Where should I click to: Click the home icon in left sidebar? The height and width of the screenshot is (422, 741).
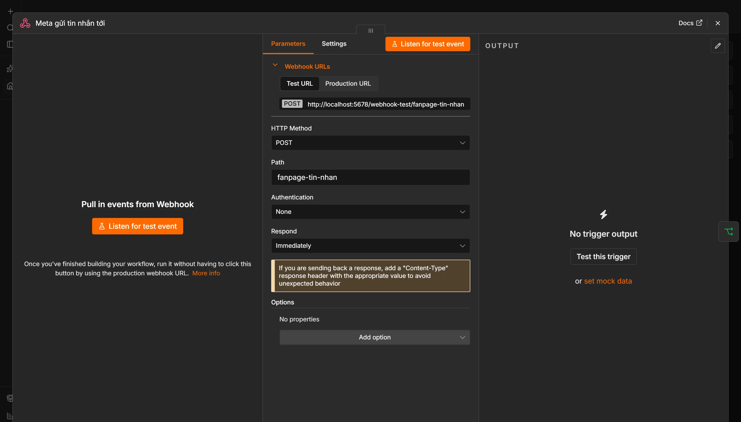coord(10,86)
